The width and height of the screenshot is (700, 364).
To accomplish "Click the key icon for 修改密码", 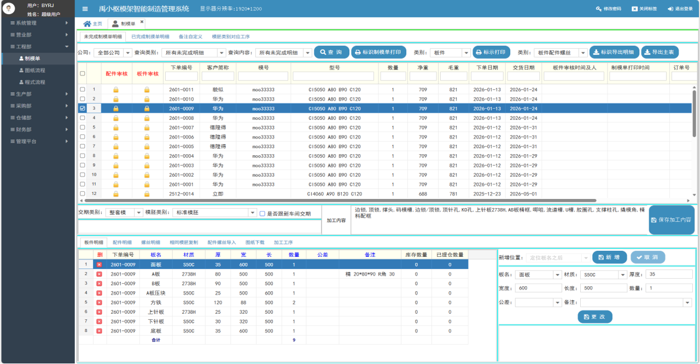I will click(x=599, y=9).
